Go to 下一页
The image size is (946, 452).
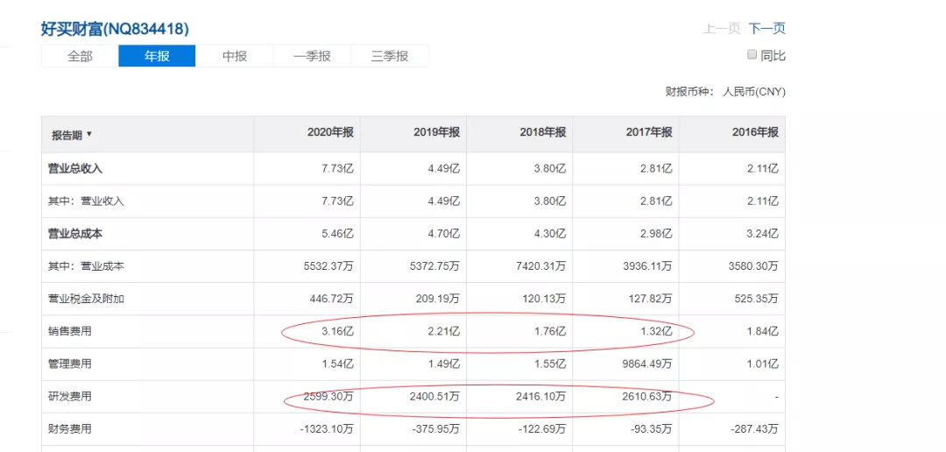pyautogui.click(x=767, y=29)
